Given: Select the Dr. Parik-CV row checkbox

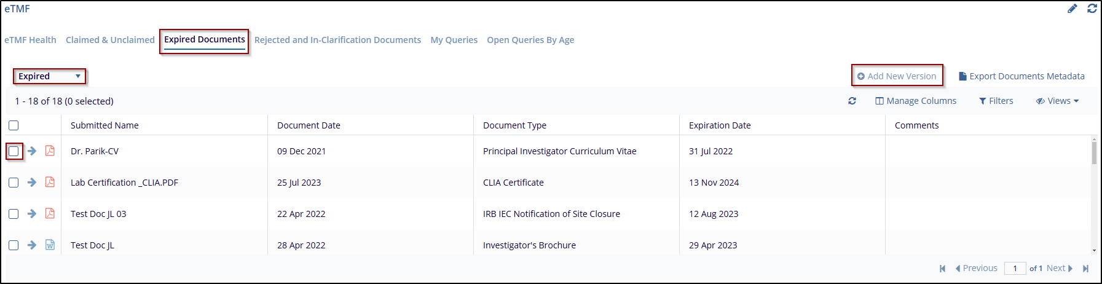Looking at the screenshot, I should click(14, 151).
